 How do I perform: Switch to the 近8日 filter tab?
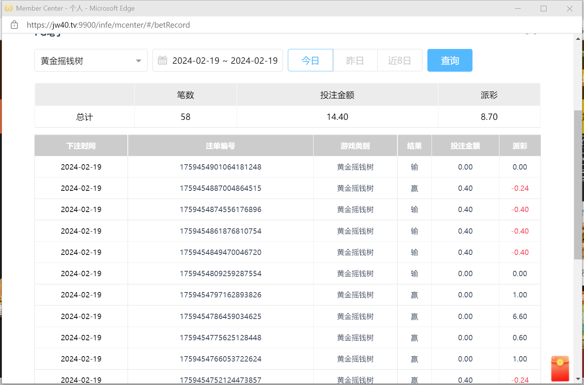tap(399, 60)
